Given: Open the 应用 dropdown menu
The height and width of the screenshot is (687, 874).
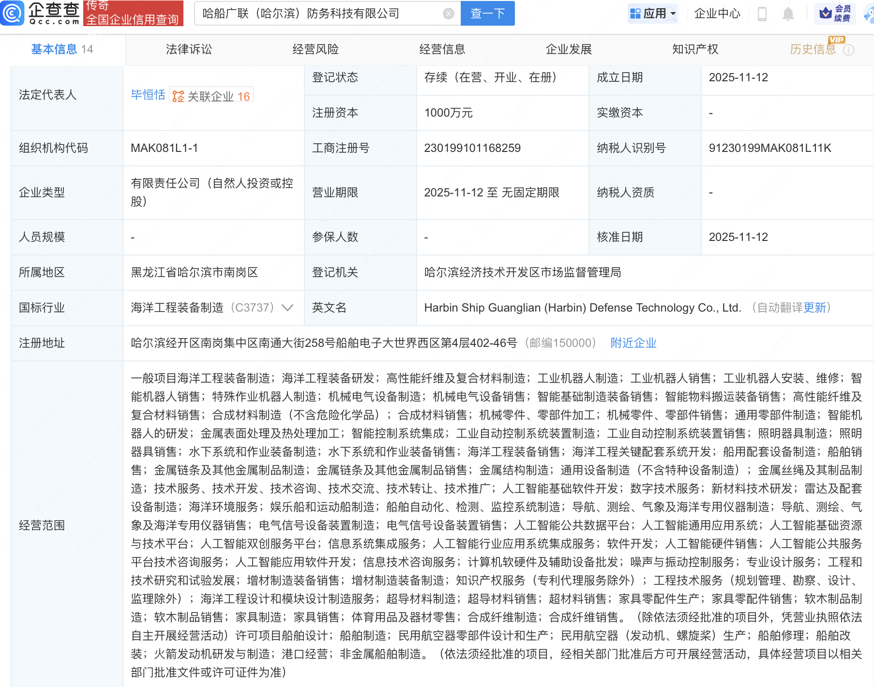Looking at the screenshot, I should [653, 14].
